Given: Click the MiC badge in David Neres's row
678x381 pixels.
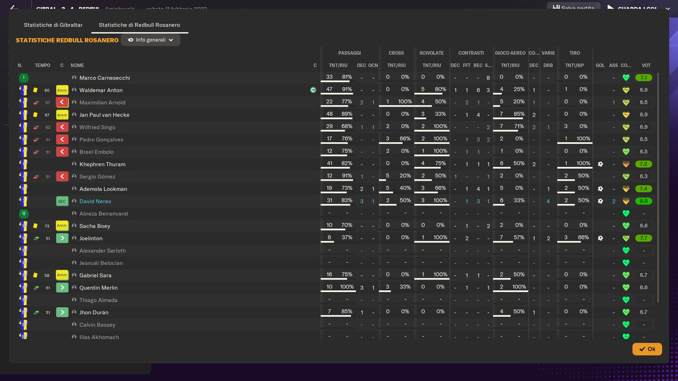Looking at the screenshot, I should (x=62, y=201).
